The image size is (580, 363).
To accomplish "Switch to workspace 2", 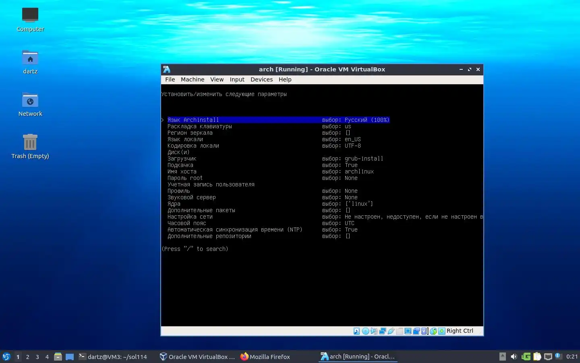I will (27, 357).
